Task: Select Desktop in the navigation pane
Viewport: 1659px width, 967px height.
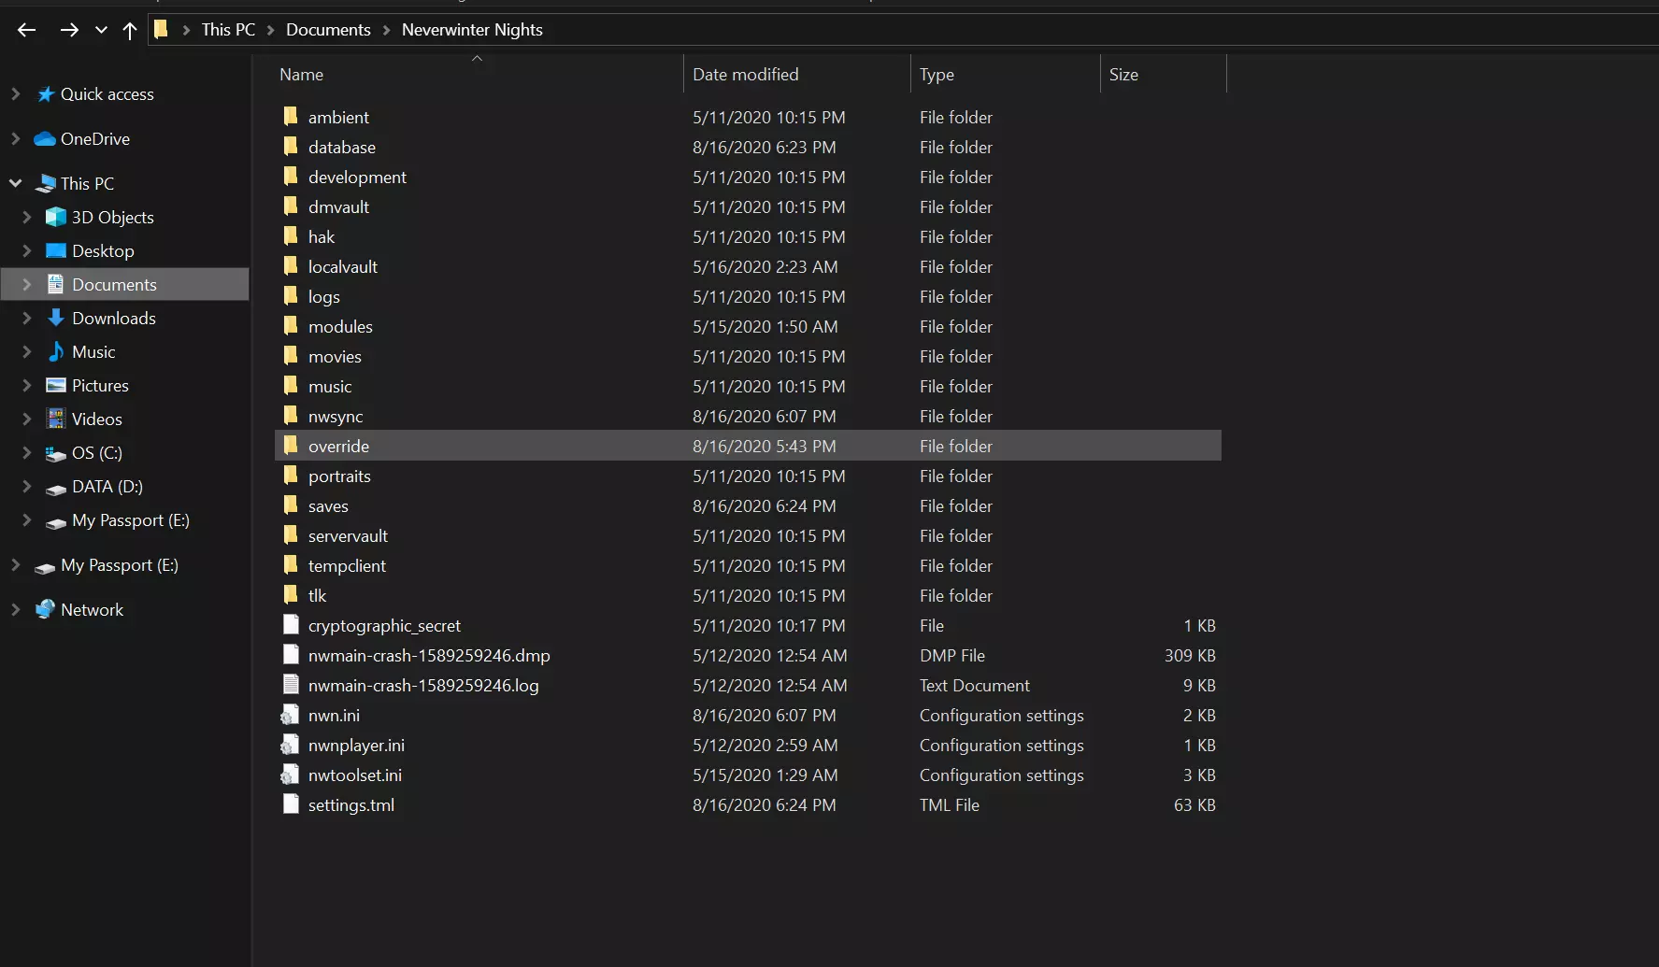Action: tap(103, 251)
